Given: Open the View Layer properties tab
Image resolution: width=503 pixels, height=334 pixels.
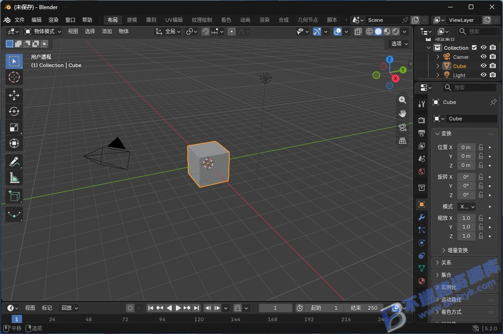Looking at the screenshot, I should click(x=422, y=146).
